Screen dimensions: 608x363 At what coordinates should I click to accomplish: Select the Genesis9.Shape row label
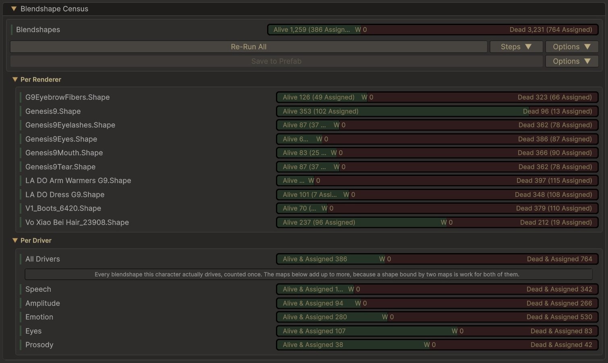pyautogui.click(x=53, y=111)
